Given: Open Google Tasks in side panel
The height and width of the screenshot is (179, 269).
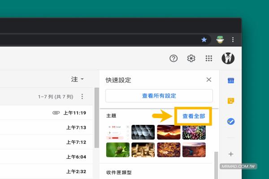Looking at the screenshot, I should point(231,121).
